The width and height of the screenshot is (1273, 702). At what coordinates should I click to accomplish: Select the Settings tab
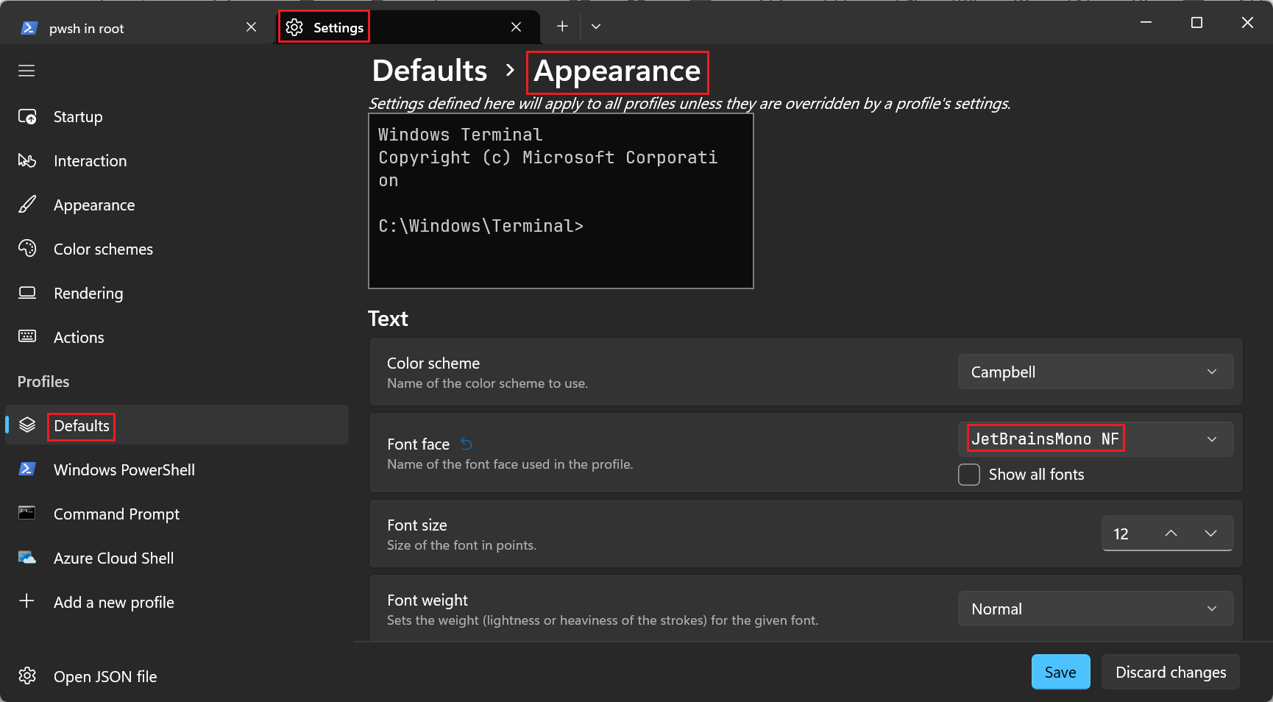408,27
